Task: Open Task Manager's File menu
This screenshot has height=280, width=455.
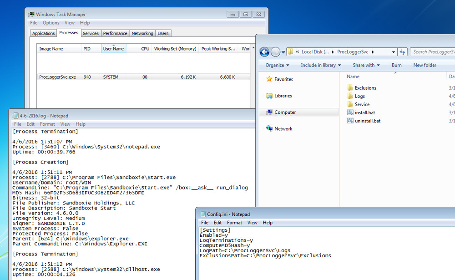Action: click(x=34, y=23)
